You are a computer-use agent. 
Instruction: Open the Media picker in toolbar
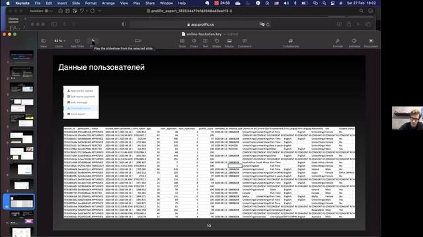tap(229, 43)
